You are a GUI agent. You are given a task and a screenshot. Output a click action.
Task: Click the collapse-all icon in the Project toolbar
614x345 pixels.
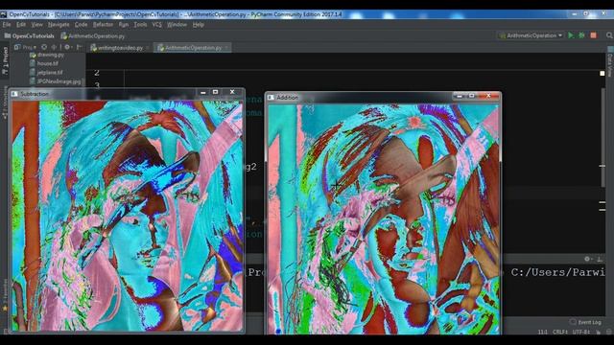point(54,47)
